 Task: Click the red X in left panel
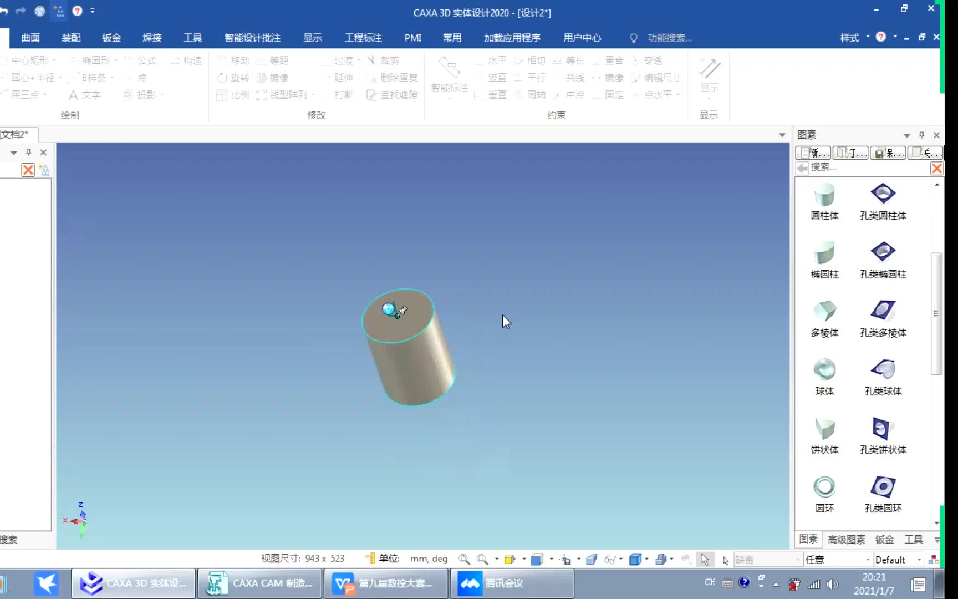28,170
